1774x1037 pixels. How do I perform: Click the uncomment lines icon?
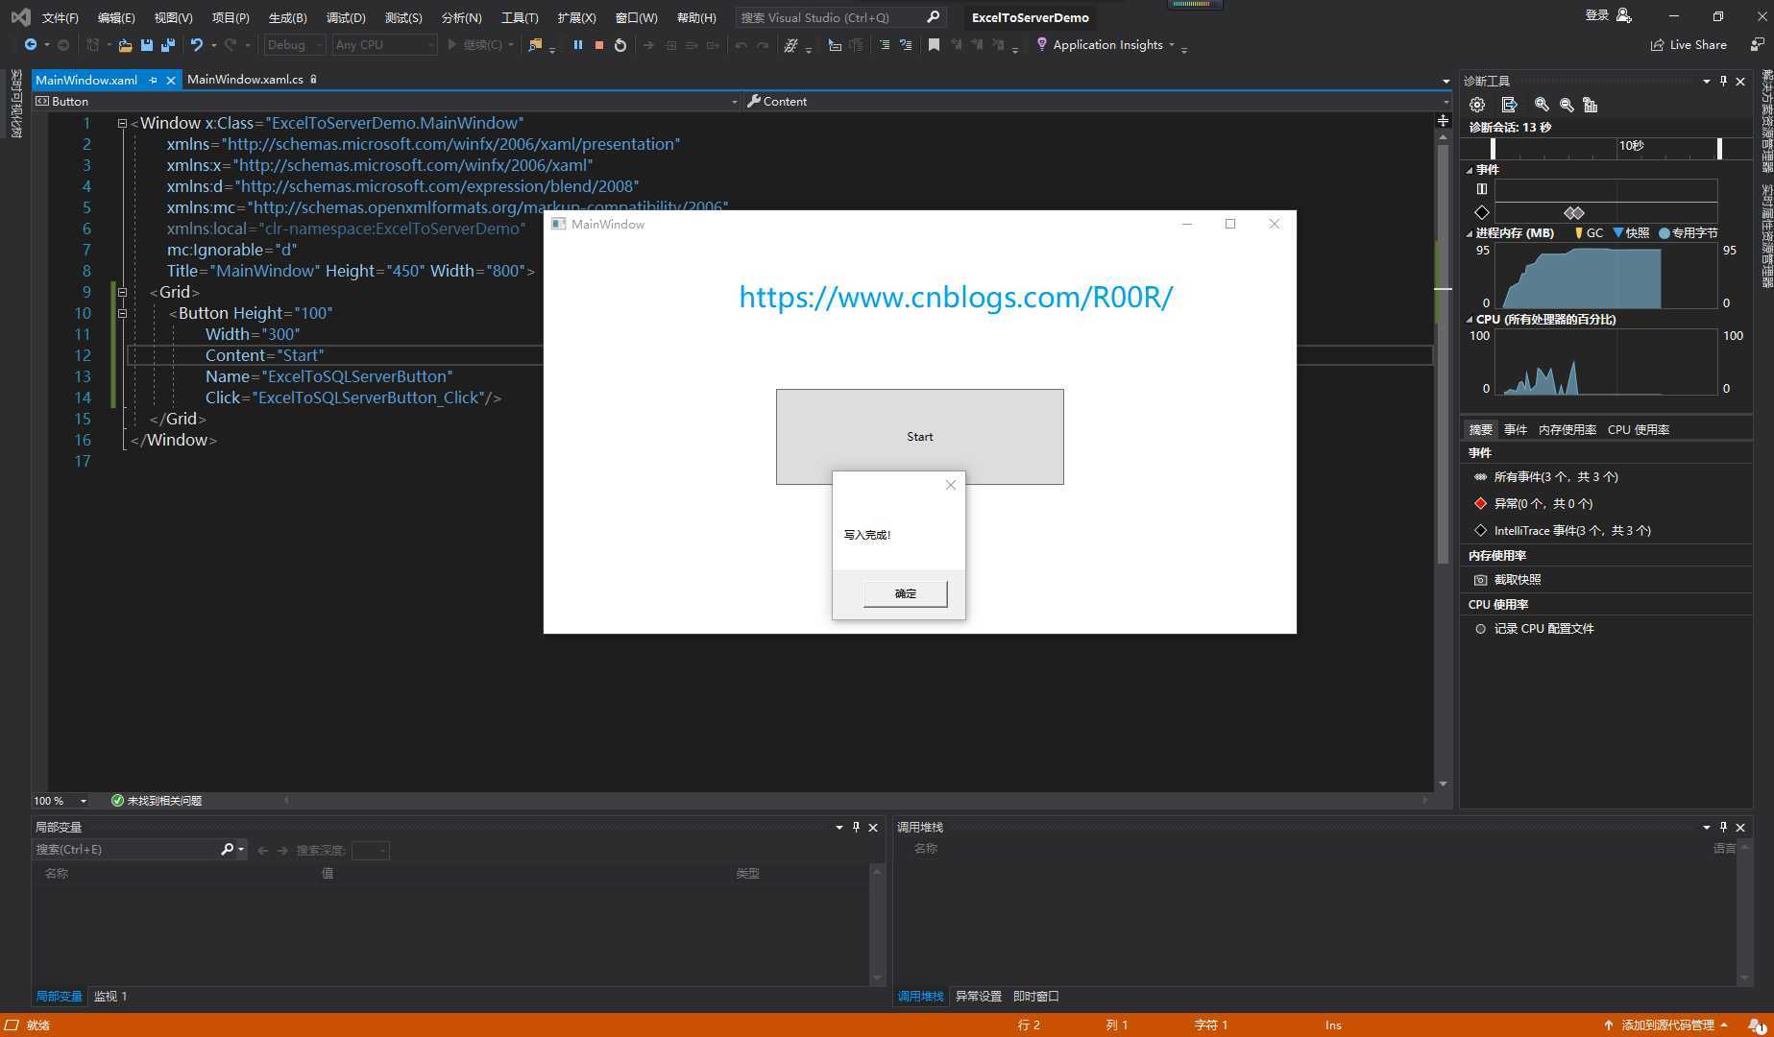pyautogui.click(x=906, y=45)
